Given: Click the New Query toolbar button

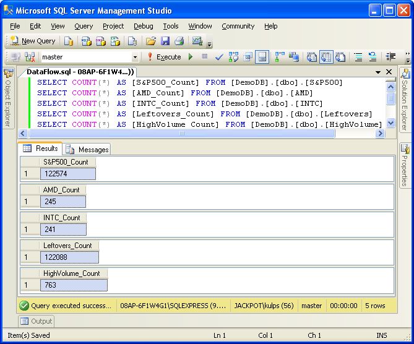Looking at the screenshot, I should (x=33, y=41).
